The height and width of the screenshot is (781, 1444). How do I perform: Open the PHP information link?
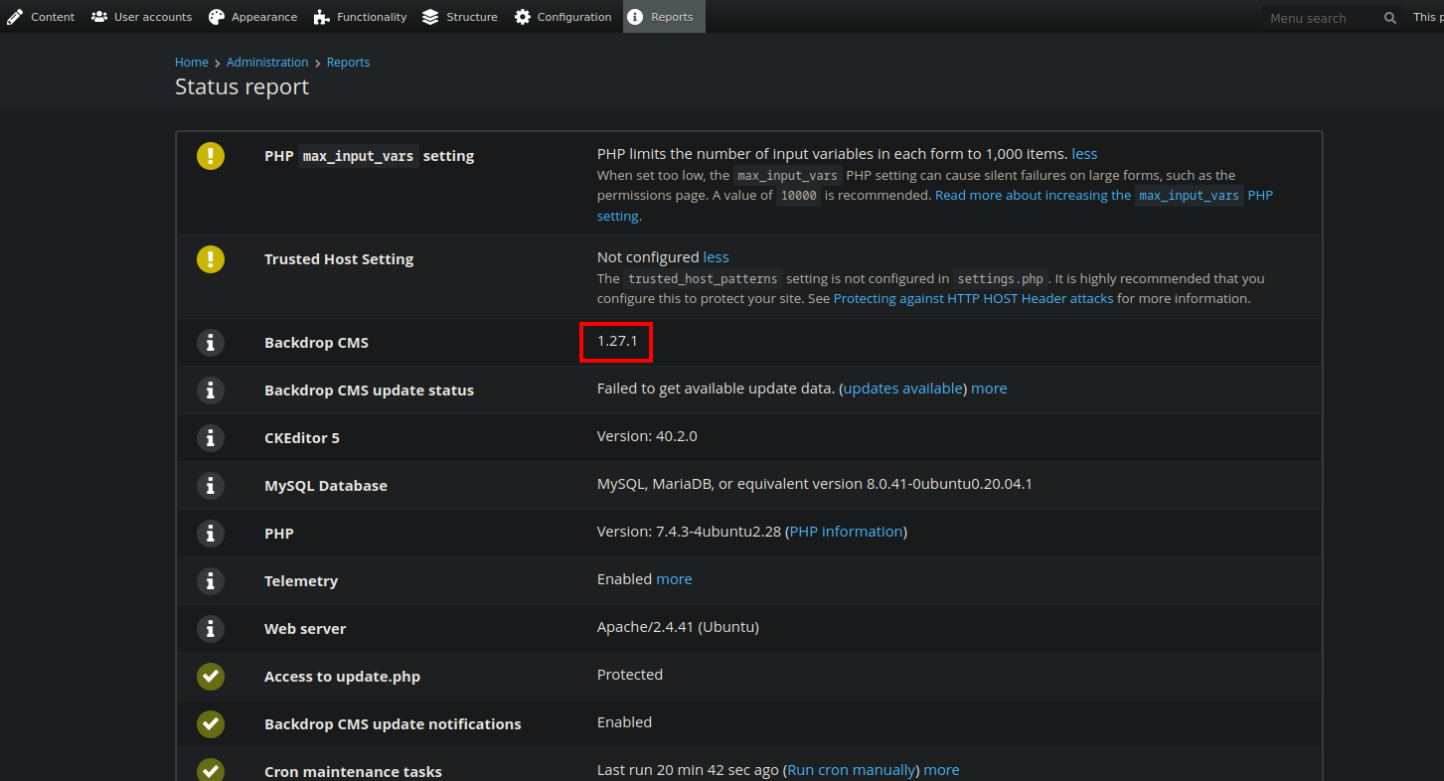[x=846, y=532]
